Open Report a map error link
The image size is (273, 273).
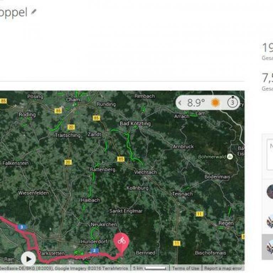223,268
